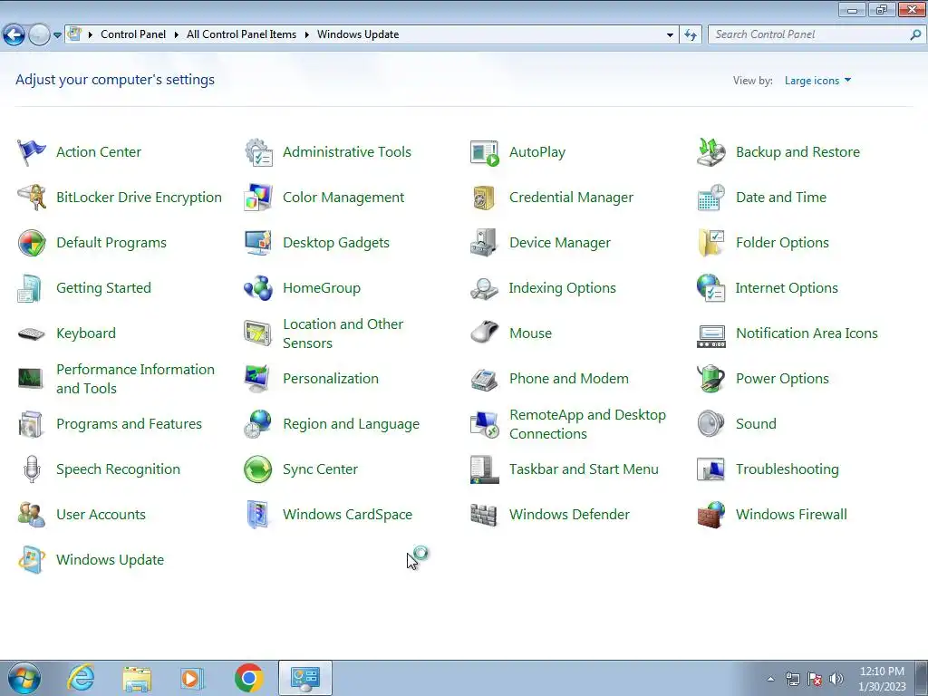Click the refresh button beside address bar
This screenshot has height=696, width=928.
[691, 35]
